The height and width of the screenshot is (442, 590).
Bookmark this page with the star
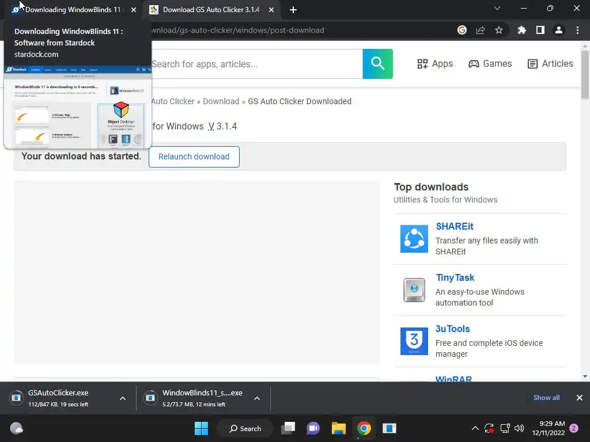[x=499, y=30]
